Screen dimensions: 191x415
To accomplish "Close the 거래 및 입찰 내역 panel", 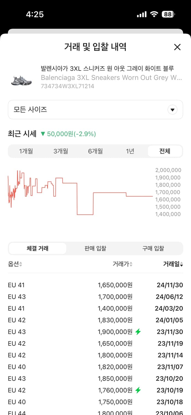I will click(177, 47).
